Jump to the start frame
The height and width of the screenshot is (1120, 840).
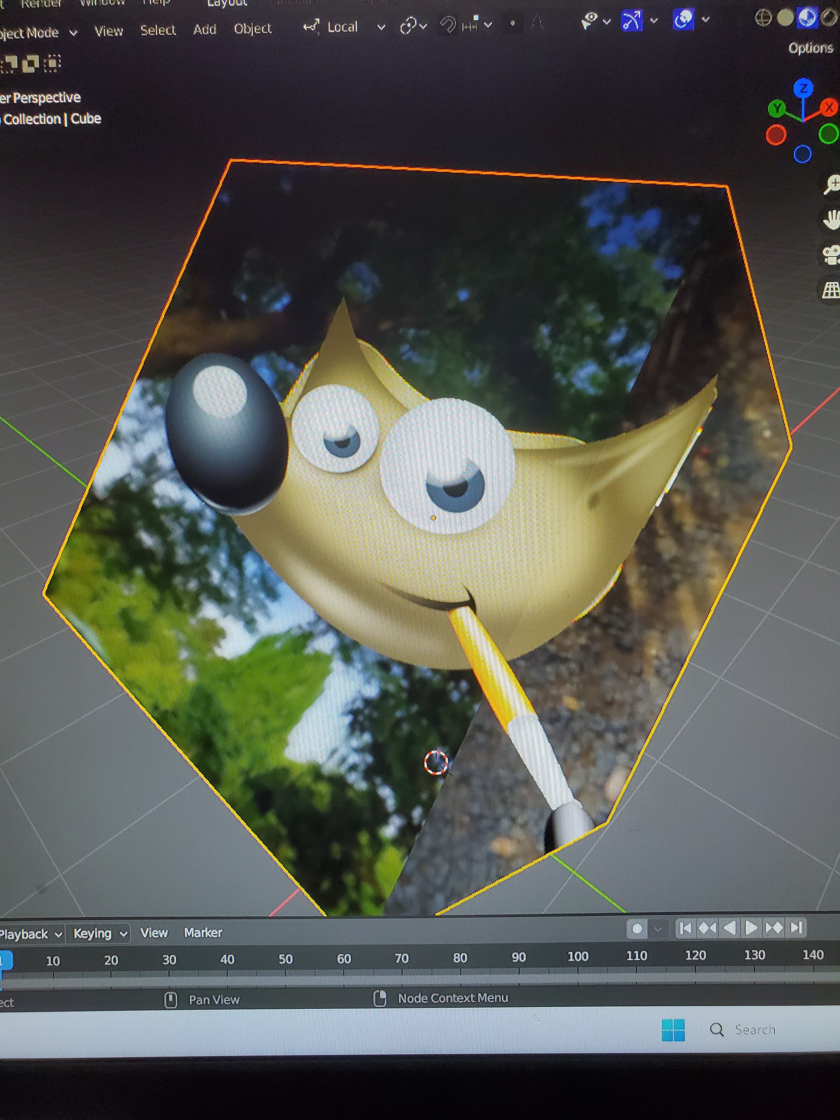[685, 927]
